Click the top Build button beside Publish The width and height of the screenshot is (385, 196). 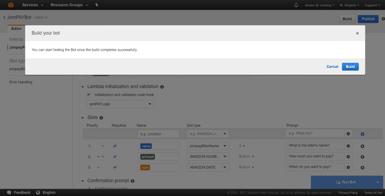(x=347, y=19)
